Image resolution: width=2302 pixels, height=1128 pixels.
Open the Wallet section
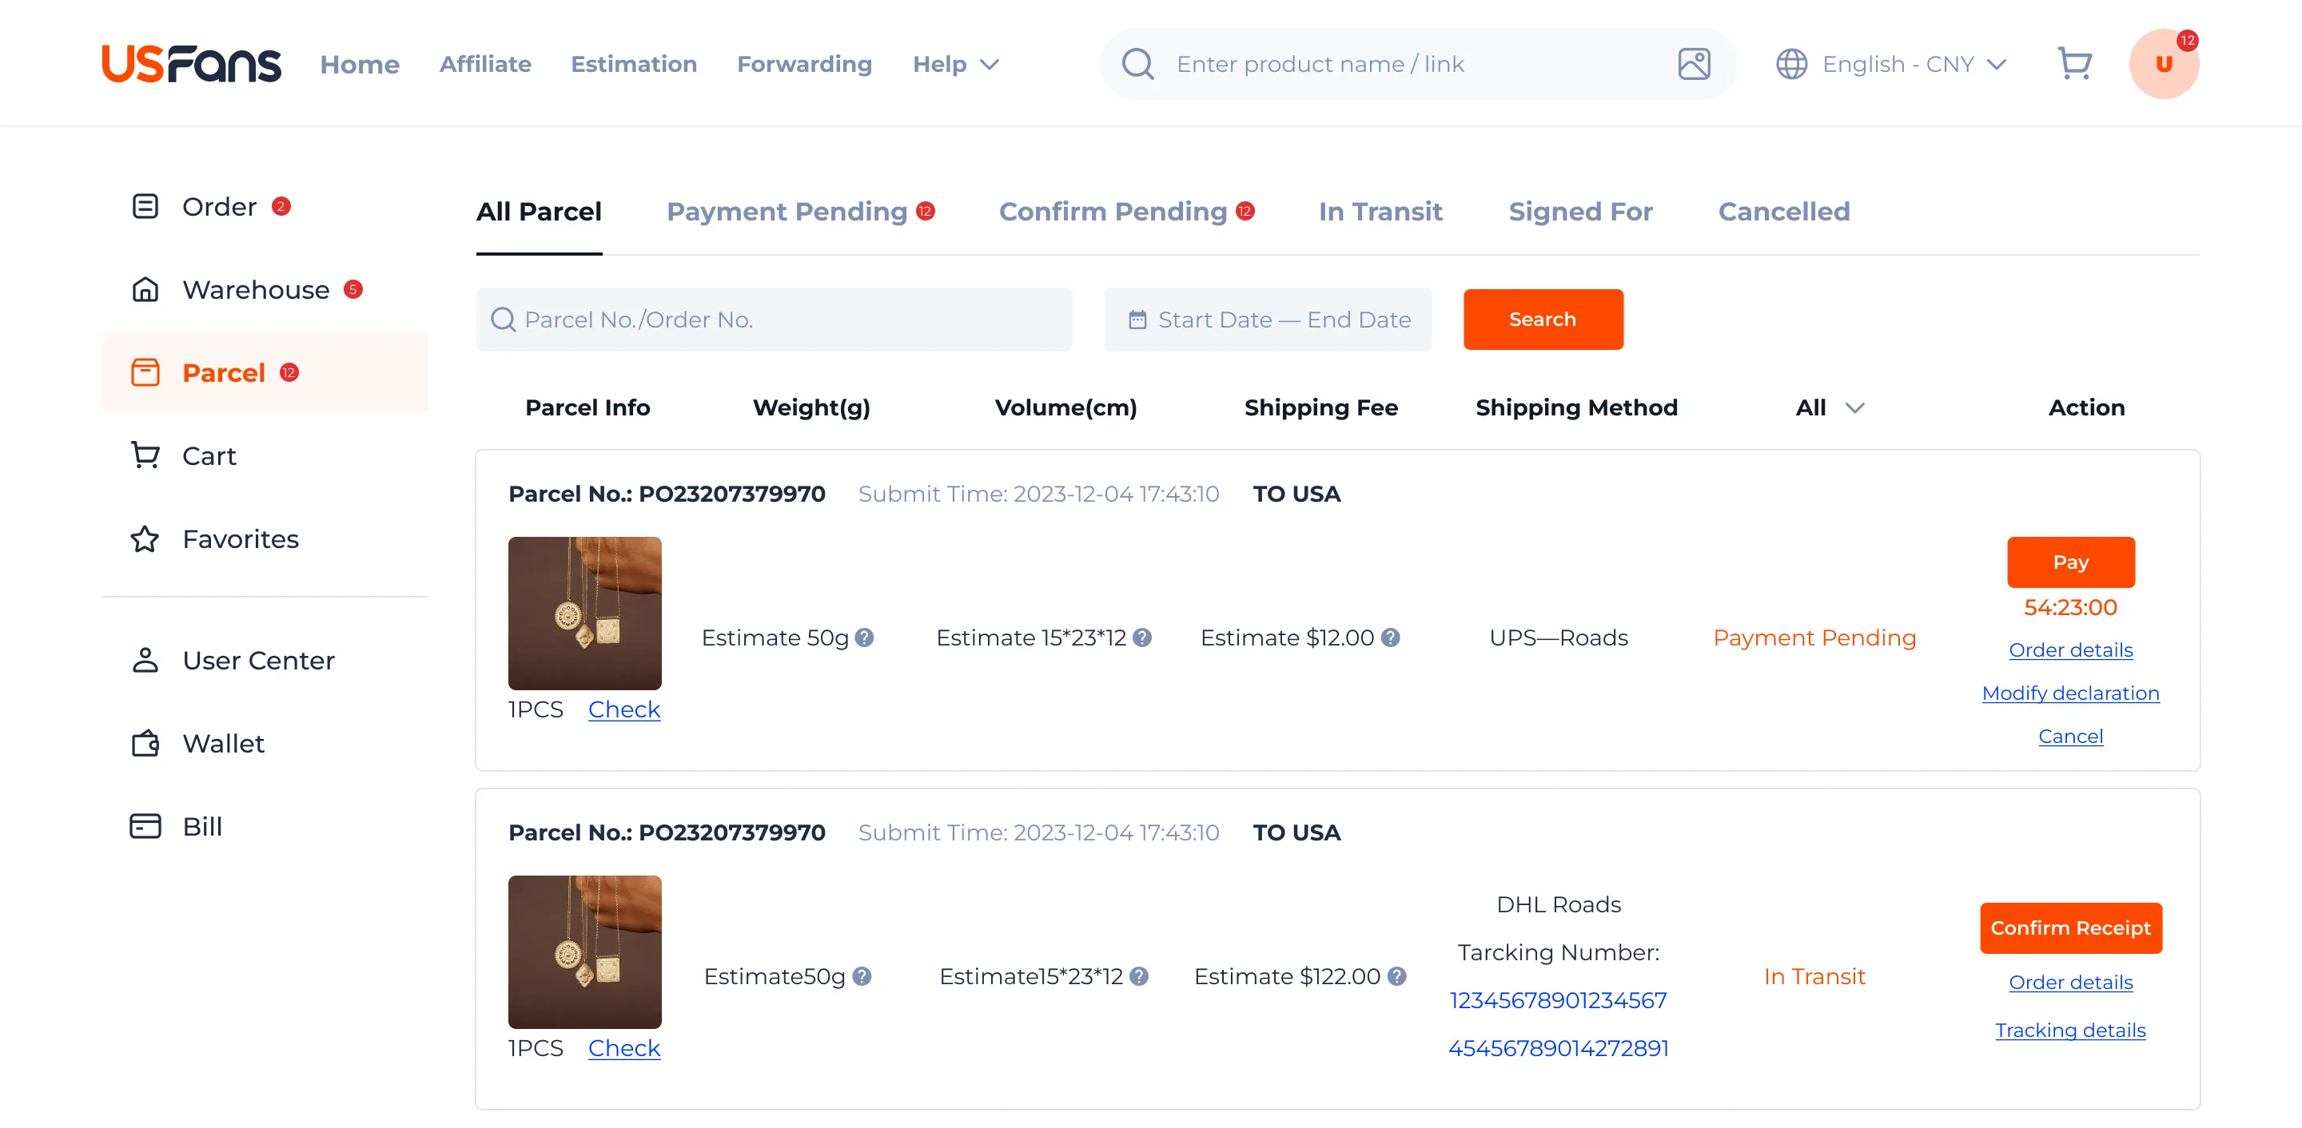pyautogui.click(x=222, y=743)
